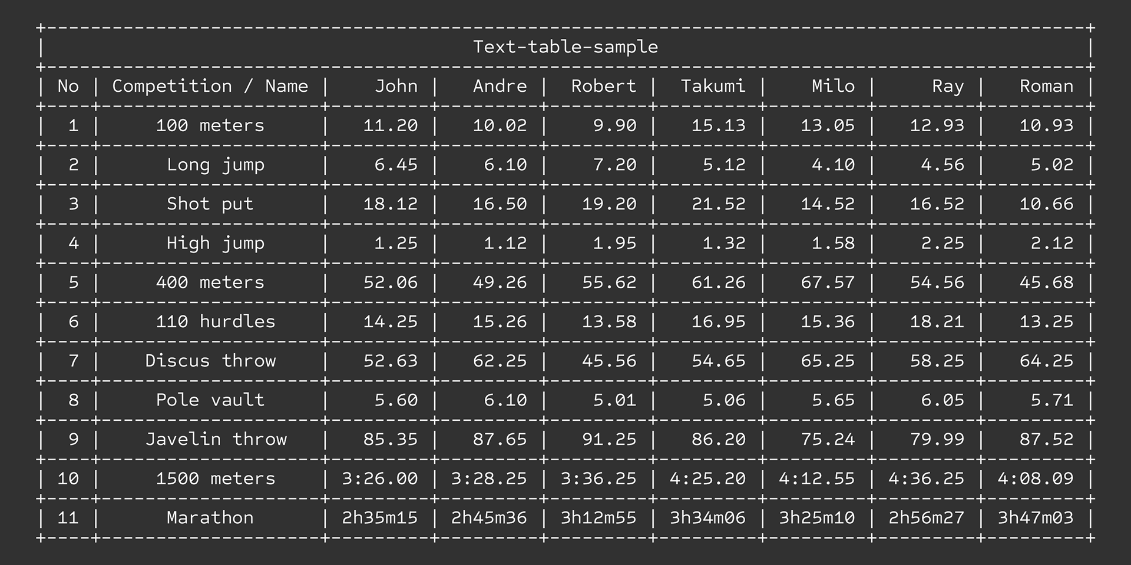Image resolution: width=1131 pixels, height=565 pixels.
Task: Click the Shot put row label
Action: point(210,204)
